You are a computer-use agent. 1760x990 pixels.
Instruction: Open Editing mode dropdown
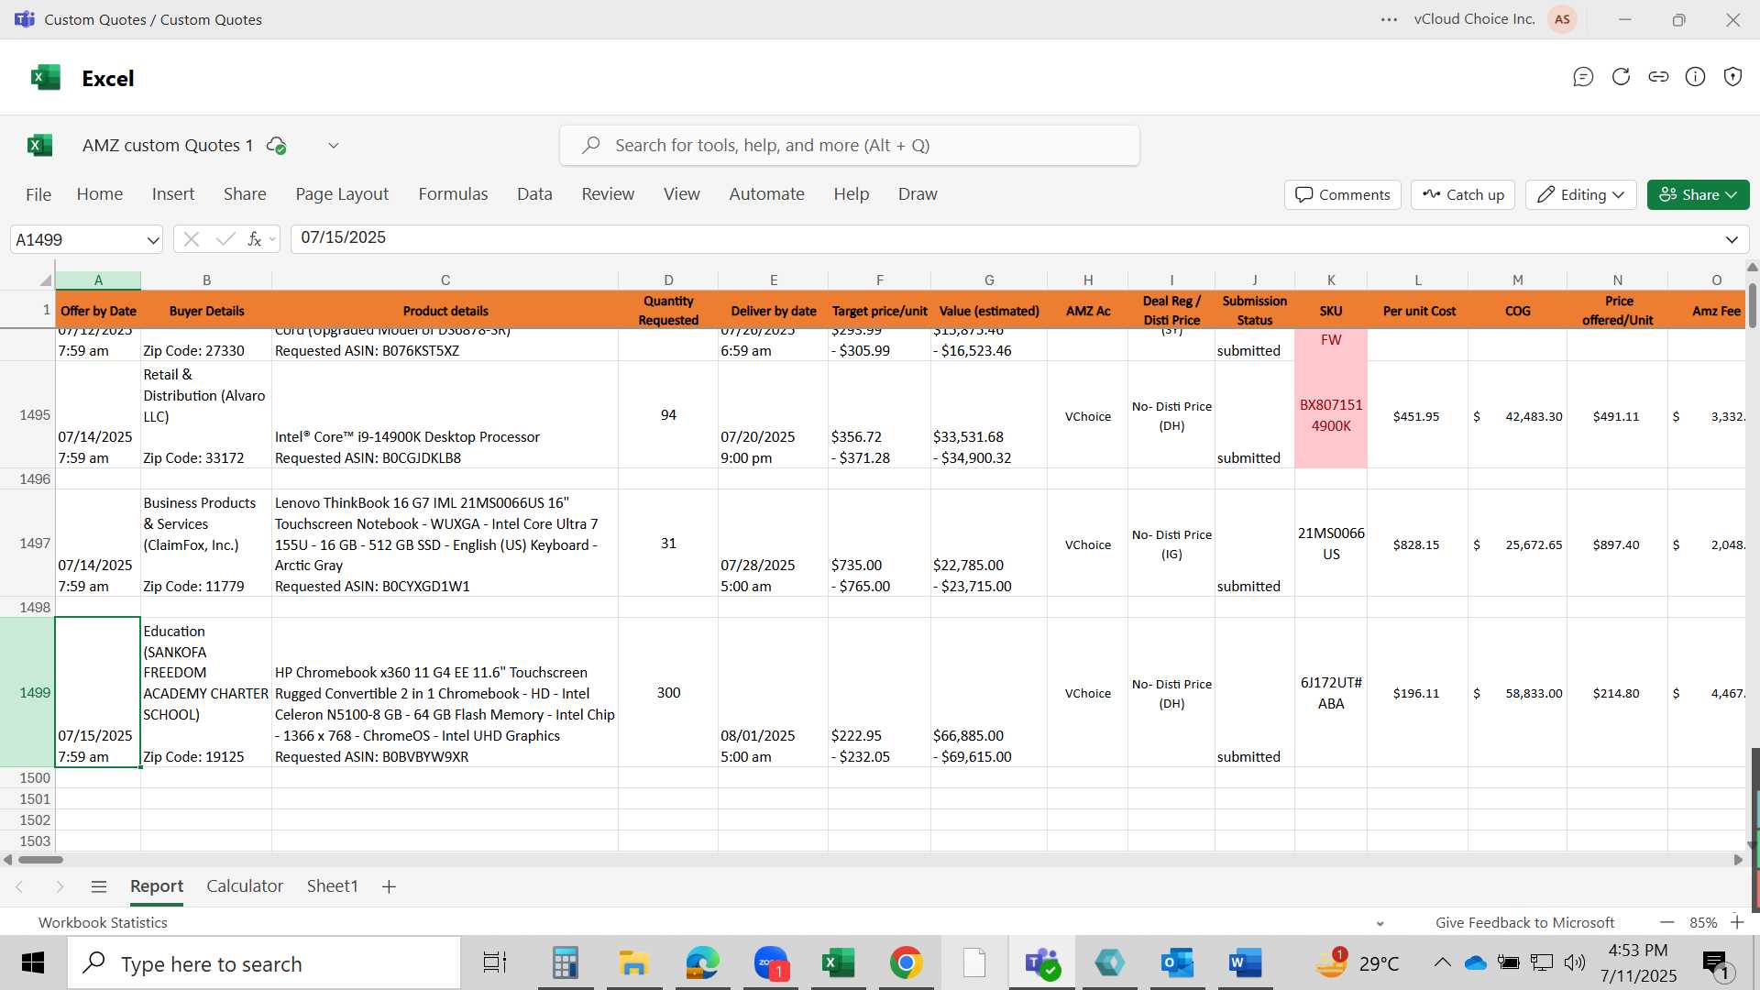pos(1581,194)
